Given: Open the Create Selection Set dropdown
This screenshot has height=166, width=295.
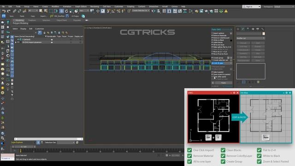Looking at the screenshot, I should (141, 11).
